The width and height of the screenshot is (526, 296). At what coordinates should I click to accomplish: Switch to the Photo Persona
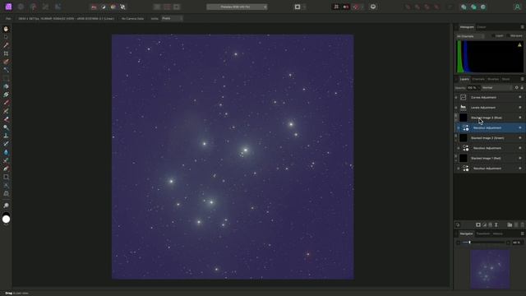point(9,7)
